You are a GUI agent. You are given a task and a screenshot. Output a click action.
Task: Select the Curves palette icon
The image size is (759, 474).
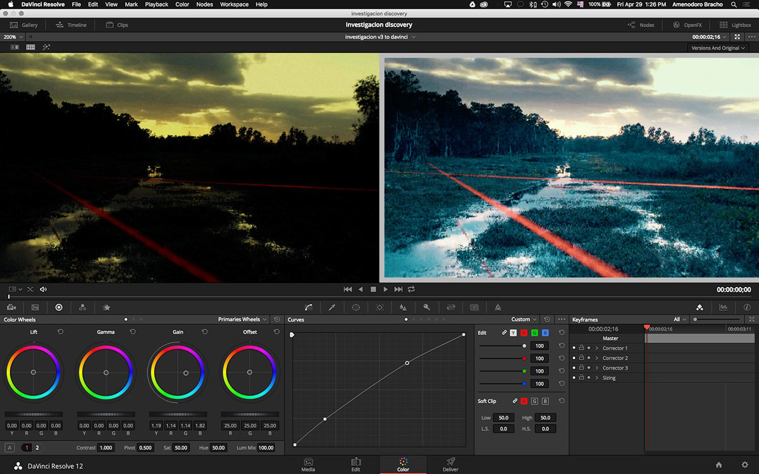tap(309, 307)
